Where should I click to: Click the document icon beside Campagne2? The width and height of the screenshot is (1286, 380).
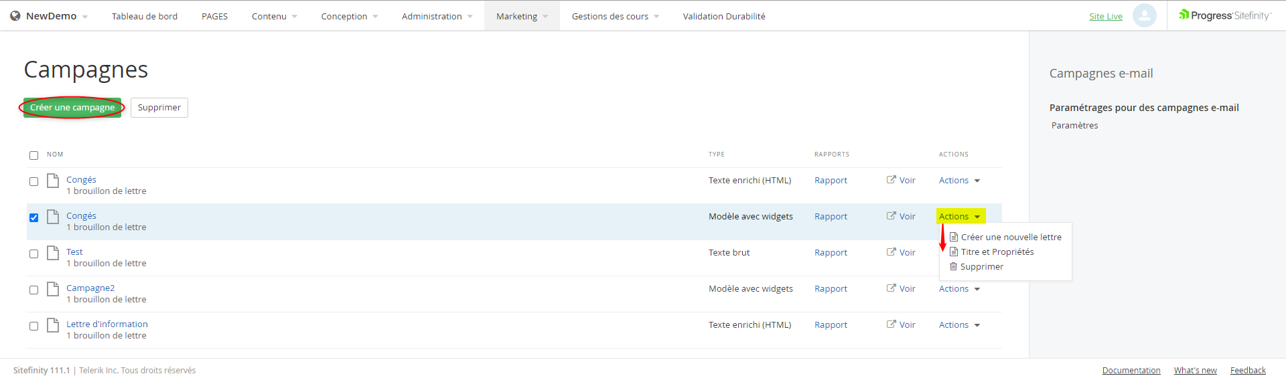53,289
